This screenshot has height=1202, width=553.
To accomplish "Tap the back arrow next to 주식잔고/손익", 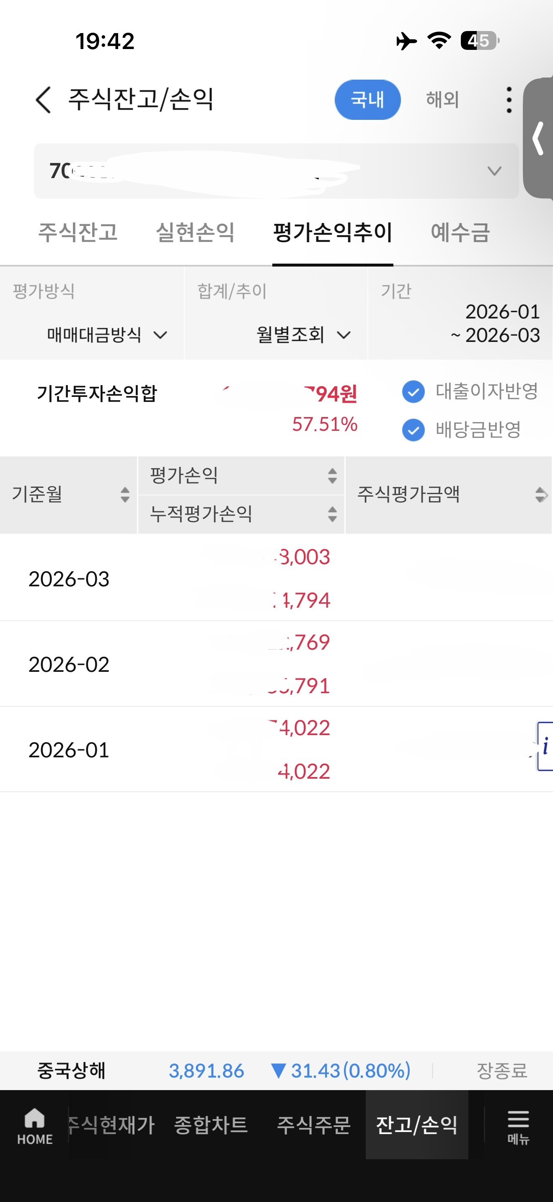I will pyautogui.click(x=43, y=100).
